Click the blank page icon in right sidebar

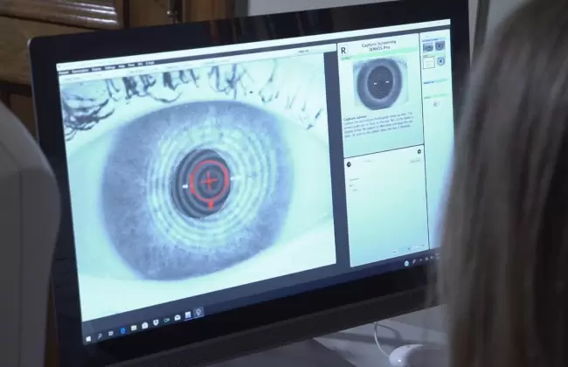pyautogui.click(x=429, y=62)
